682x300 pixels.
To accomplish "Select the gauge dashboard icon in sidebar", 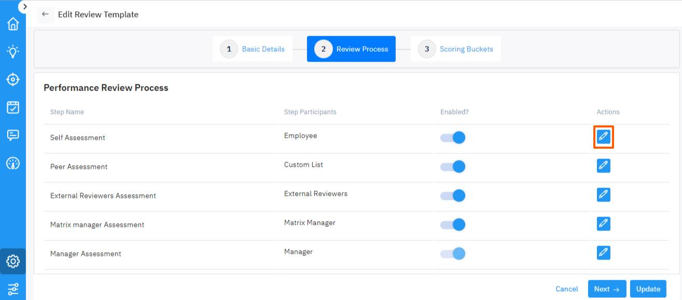I will click(x=12, y=163).
